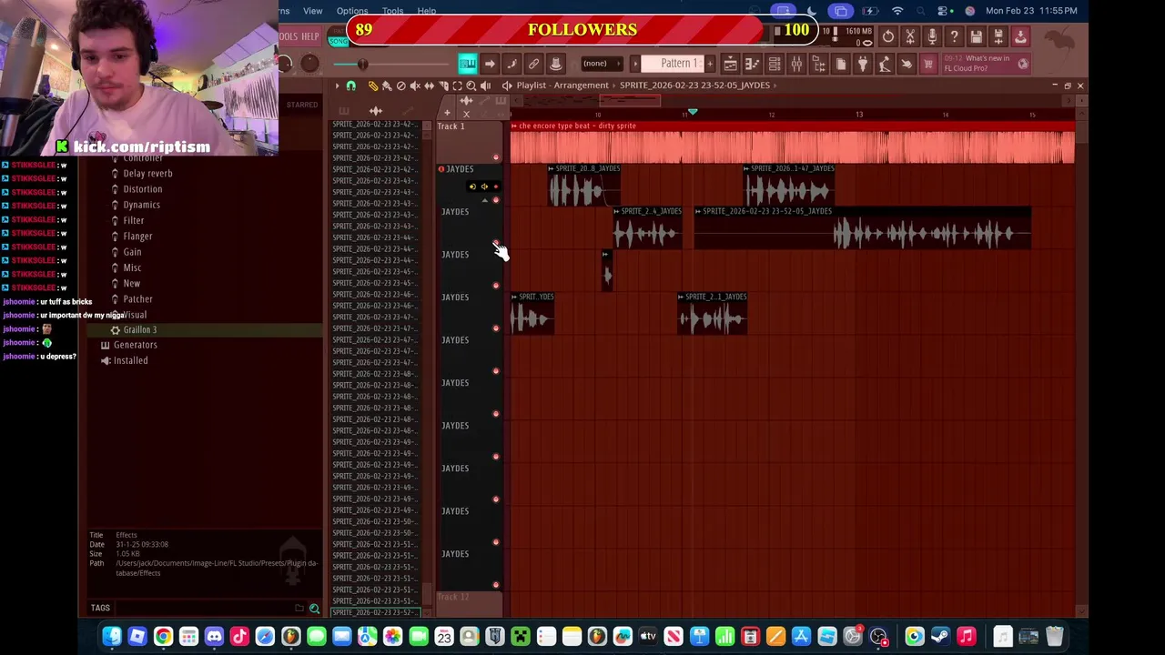Click add plus button above track list

point(447,113)
